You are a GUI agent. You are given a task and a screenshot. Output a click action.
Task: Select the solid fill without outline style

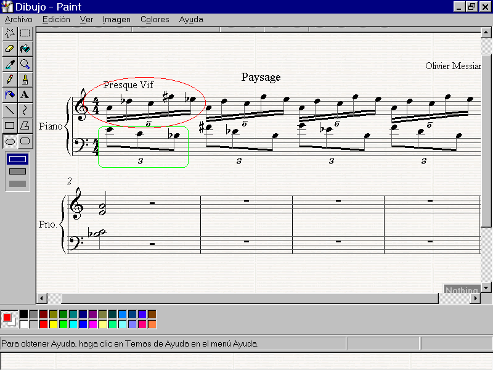pyautogui.click(x=18, y=184)
